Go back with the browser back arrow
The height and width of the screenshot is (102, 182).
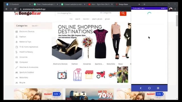click(x=7, y=9)
